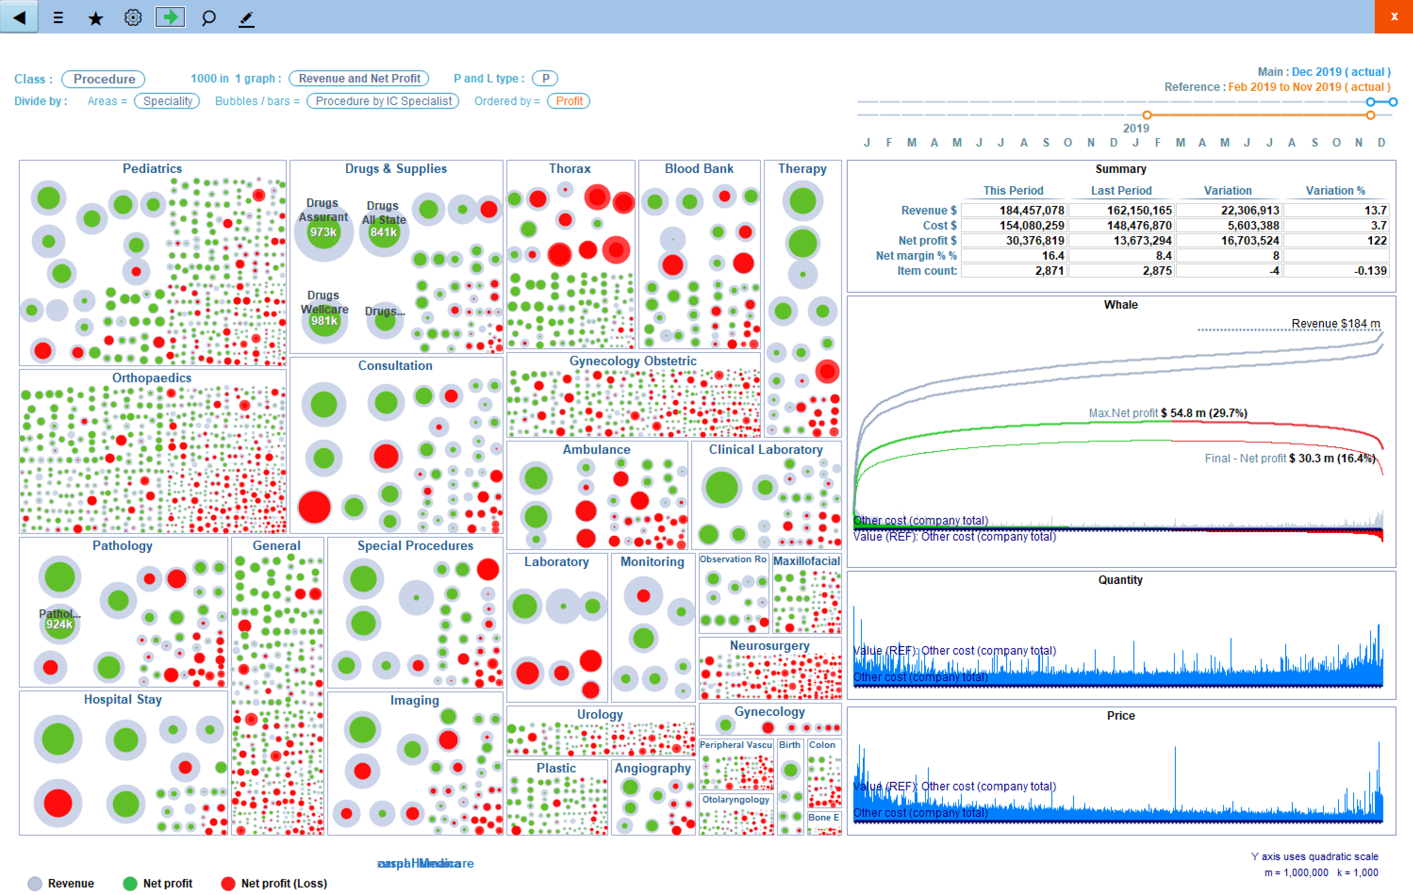This screenshot has height=895, width=1413.
Task: Select the Neurosurgery area header
Action: click(769, 645)
